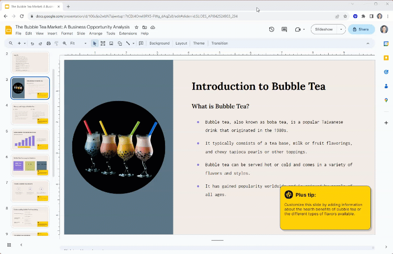
Task: Open new slide layout dropdown arrow
Action: (25, 43)
